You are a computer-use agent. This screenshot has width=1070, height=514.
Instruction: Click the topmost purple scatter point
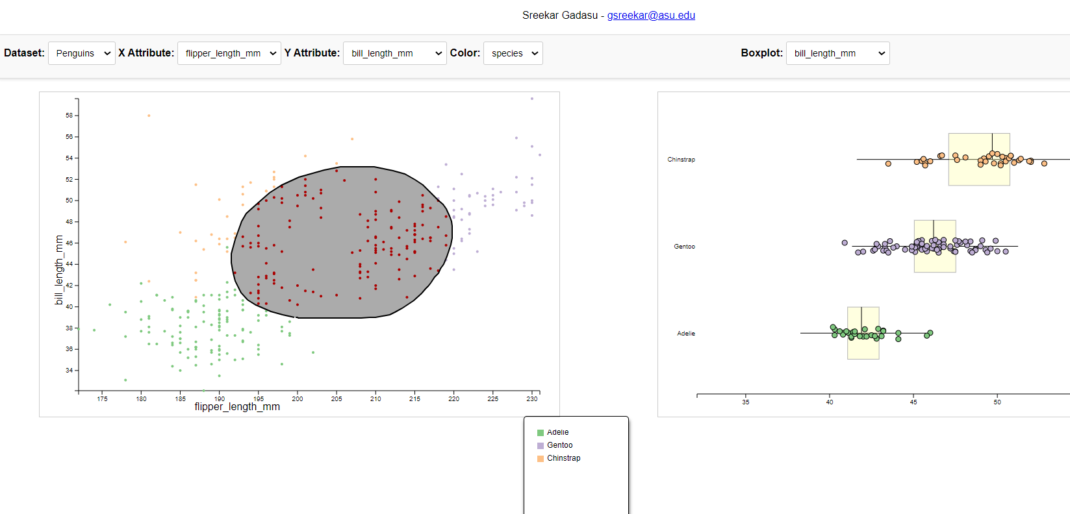click(532, 99)
